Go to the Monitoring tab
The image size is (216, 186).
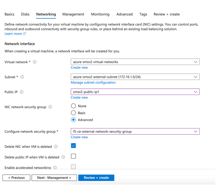[100, 14]
